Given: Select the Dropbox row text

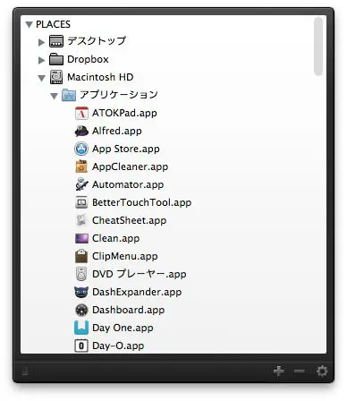Looking at the screenshot, I should point(88,59).
